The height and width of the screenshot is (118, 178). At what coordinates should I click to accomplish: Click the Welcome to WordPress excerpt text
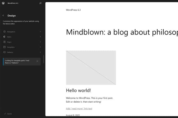tap(90, 100)
